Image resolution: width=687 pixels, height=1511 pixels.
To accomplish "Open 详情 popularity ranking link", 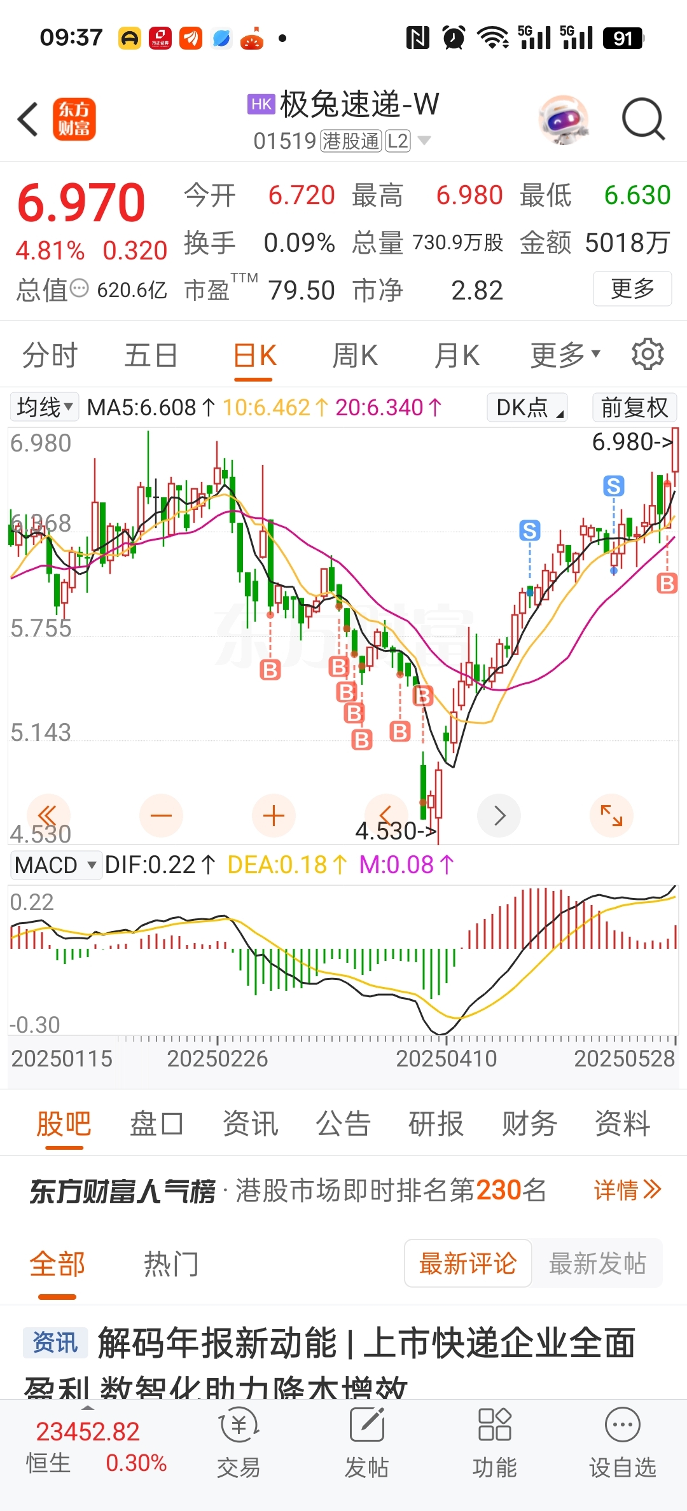I will pyautogui.click(x=628, y=1189).
